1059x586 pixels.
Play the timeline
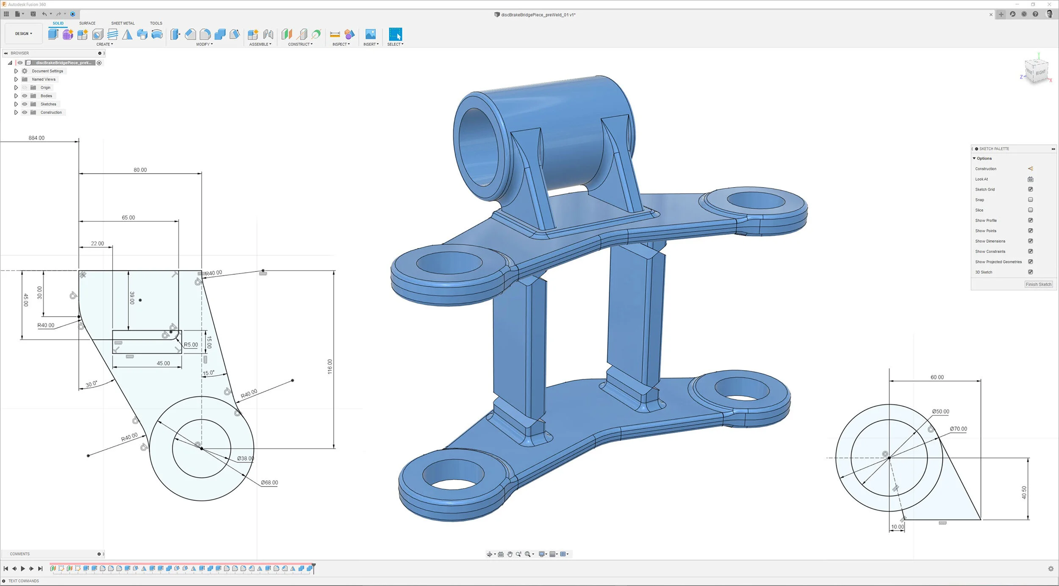(x=23, y=569)
